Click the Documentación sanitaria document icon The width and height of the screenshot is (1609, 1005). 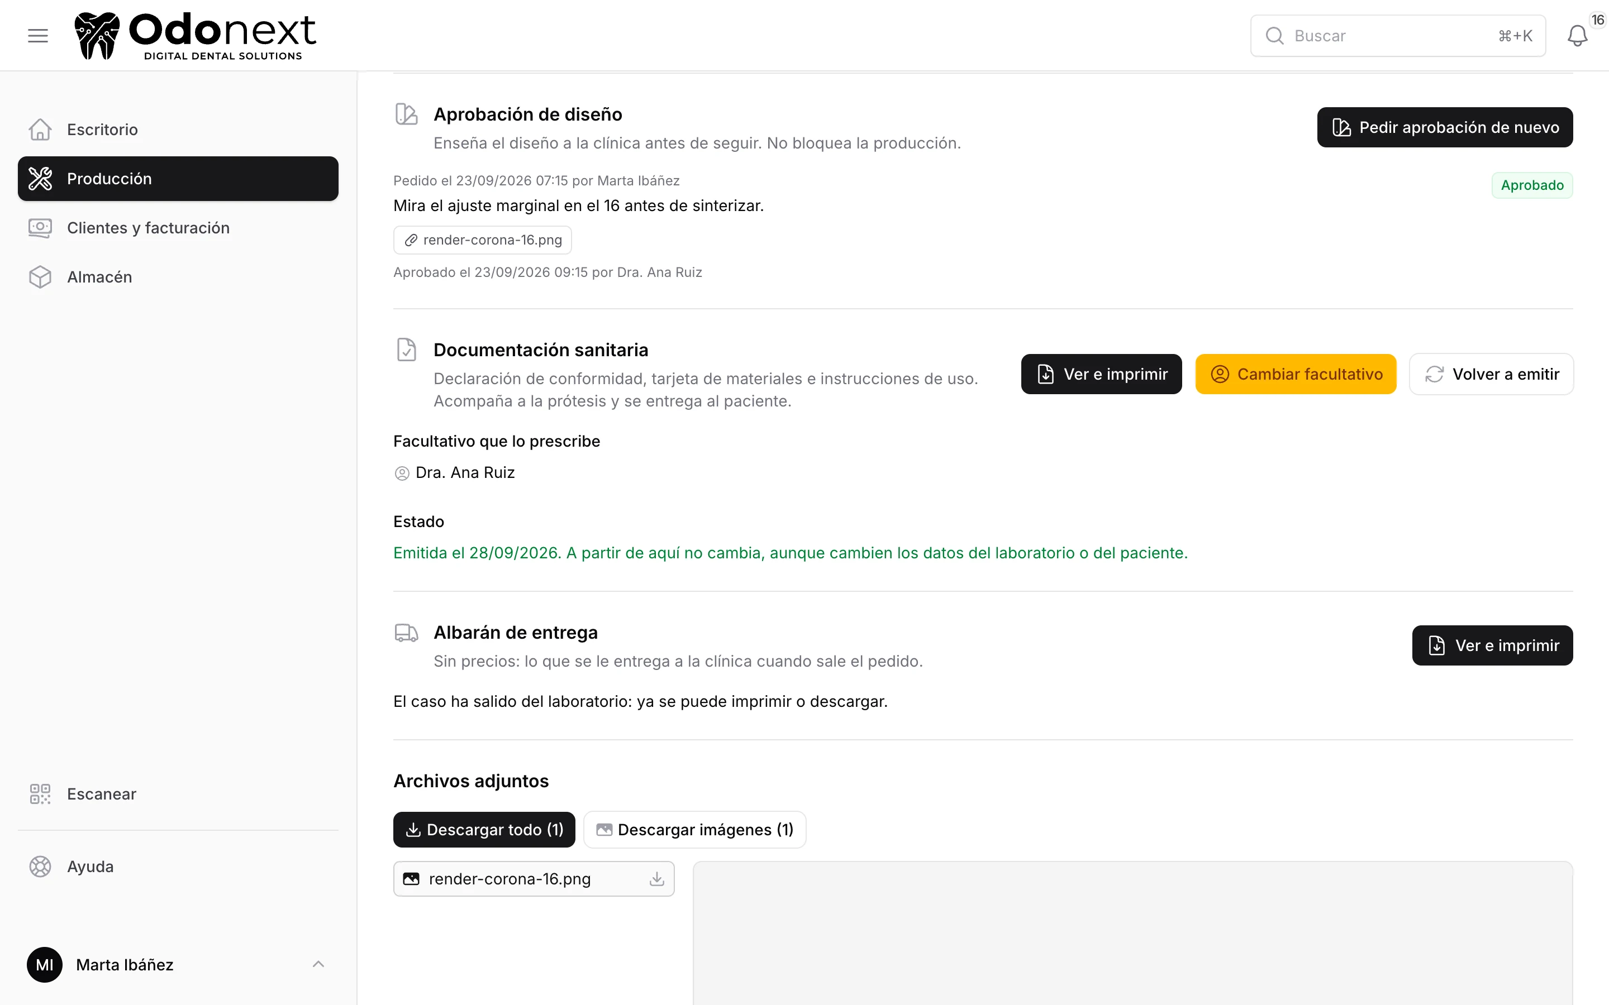[406, 350]
